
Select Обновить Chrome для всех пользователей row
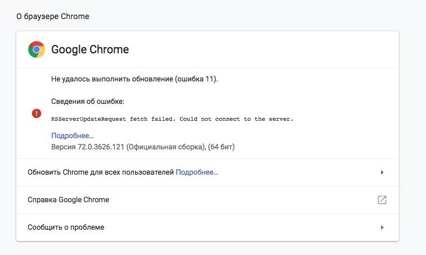208,172
